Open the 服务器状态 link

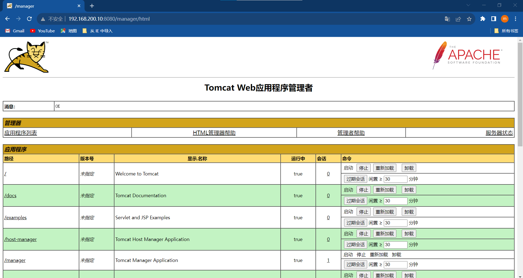tap(499, 133)
